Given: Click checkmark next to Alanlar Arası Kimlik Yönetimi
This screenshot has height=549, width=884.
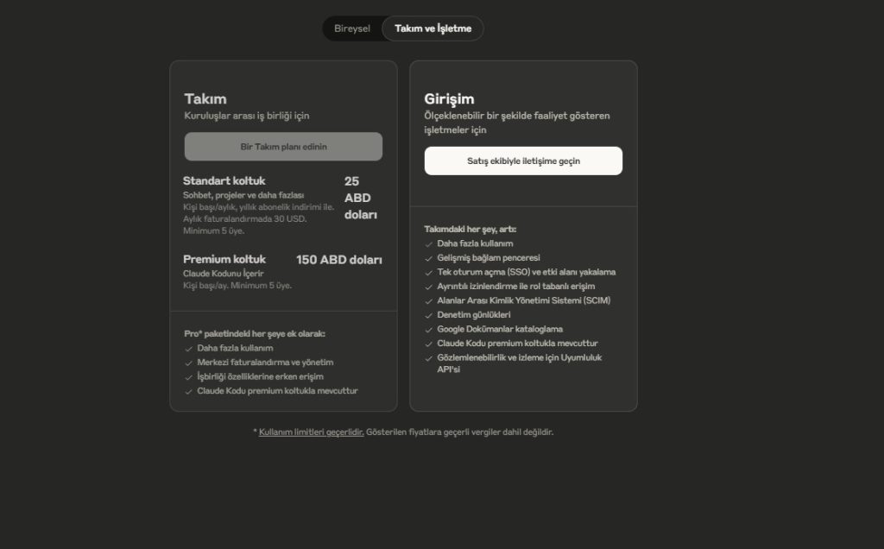Looking at the screenshot, I should coord(429,300).
